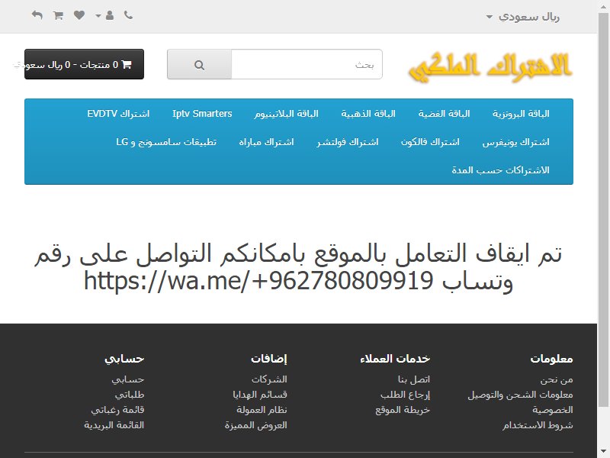Open the الباقة البرونزية menu item
Image resolution: width=610 pixels, height=458 pixels.
(521, 114)
